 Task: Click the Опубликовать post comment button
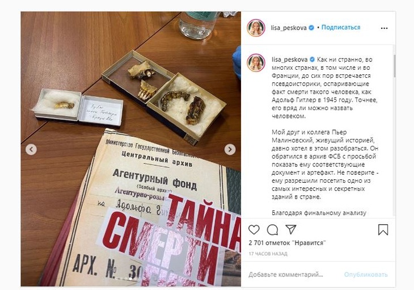point(366,275)
